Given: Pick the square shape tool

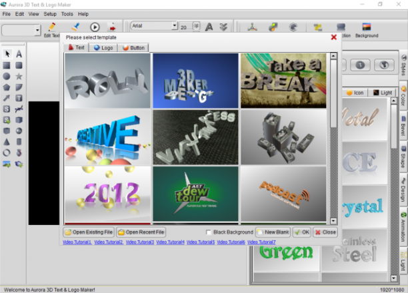Looking at the screenshot, I should [7, 65].
